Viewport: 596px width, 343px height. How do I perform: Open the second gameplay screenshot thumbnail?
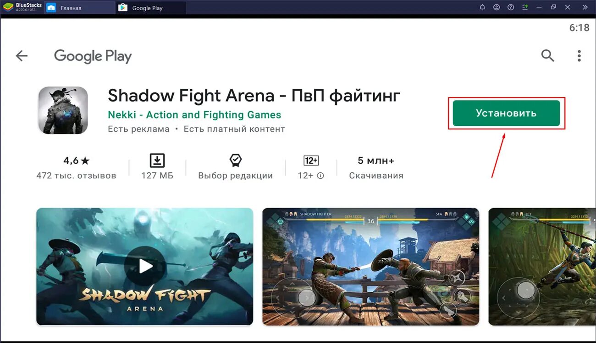pos(370,267)
